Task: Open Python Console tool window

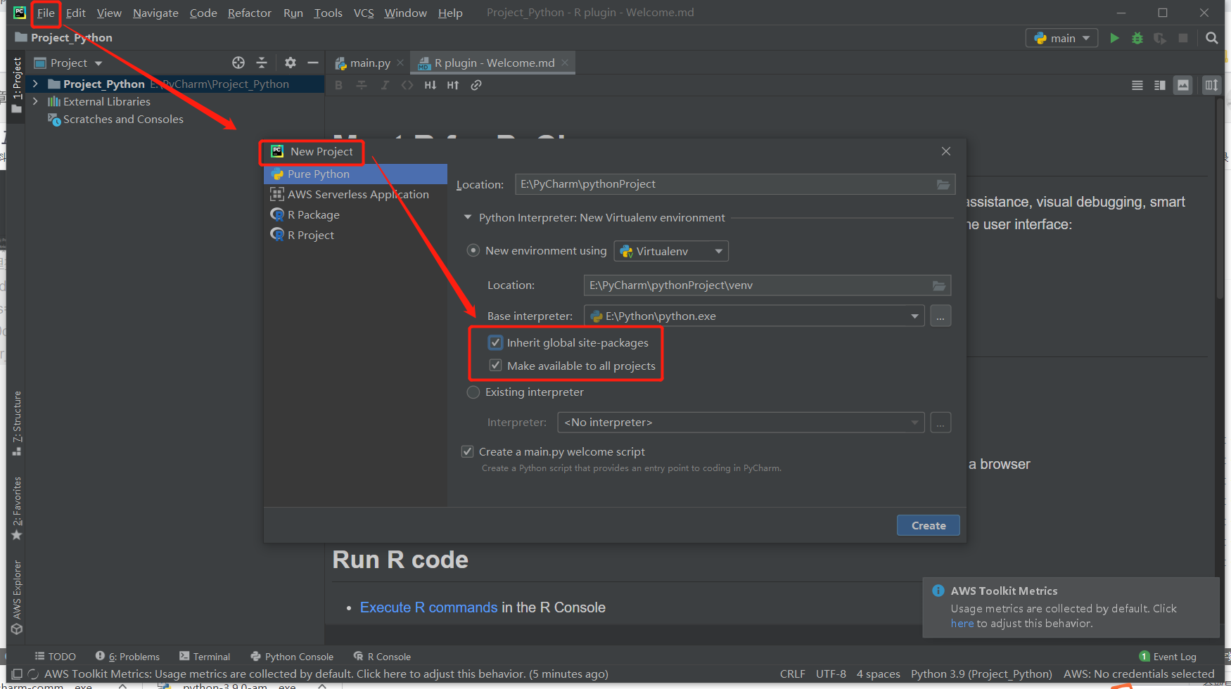Action: (292, 657)
